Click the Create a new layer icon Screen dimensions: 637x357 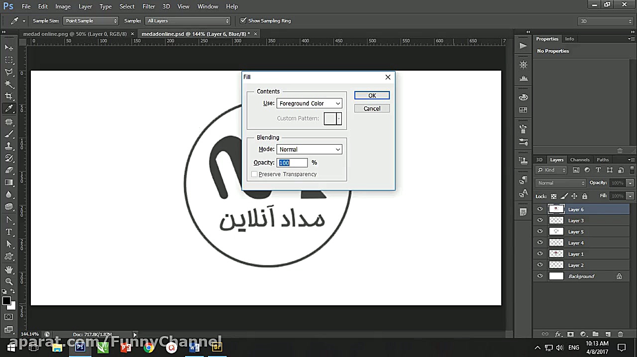609,334
